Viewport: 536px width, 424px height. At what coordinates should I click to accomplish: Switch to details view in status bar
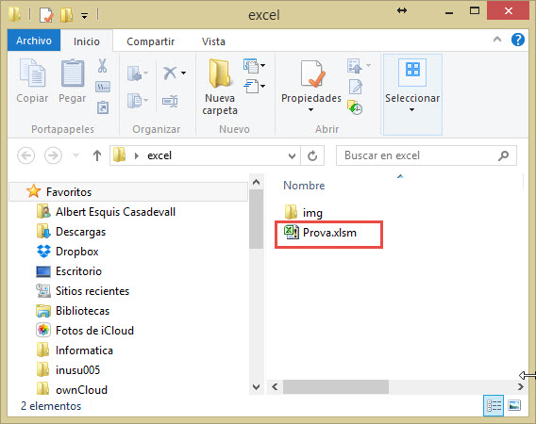pos(494,405)
